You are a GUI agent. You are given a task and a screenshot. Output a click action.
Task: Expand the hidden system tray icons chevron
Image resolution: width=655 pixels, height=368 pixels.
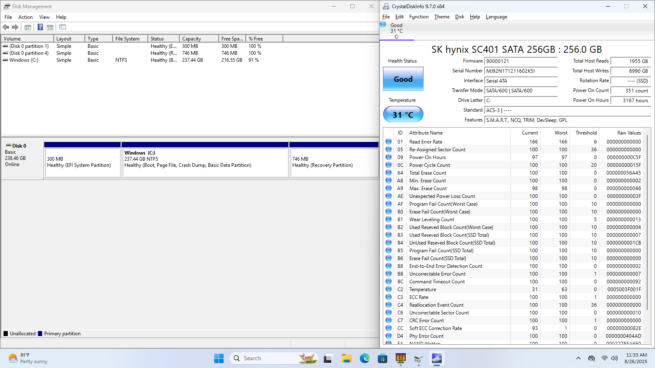click(578, 358)
